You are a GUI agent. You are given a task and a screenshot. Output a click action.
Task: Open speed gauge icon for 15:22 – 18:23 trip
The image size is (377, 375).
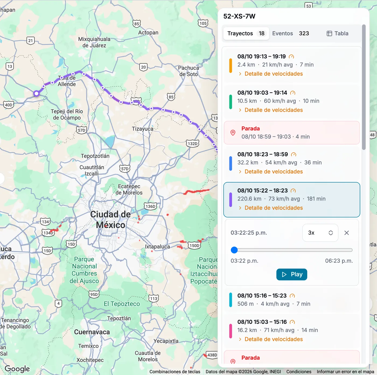(293, 191)
